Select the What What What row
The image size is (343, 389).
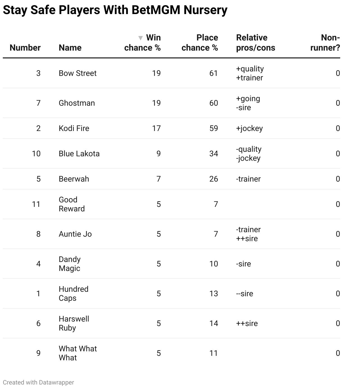[78, 353]
